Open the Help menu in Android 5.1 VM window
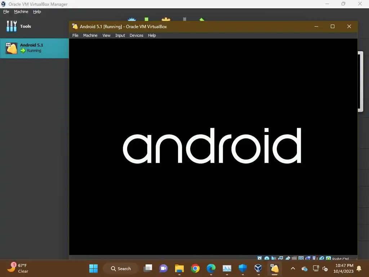369x277 pixels. pos(152,35)
